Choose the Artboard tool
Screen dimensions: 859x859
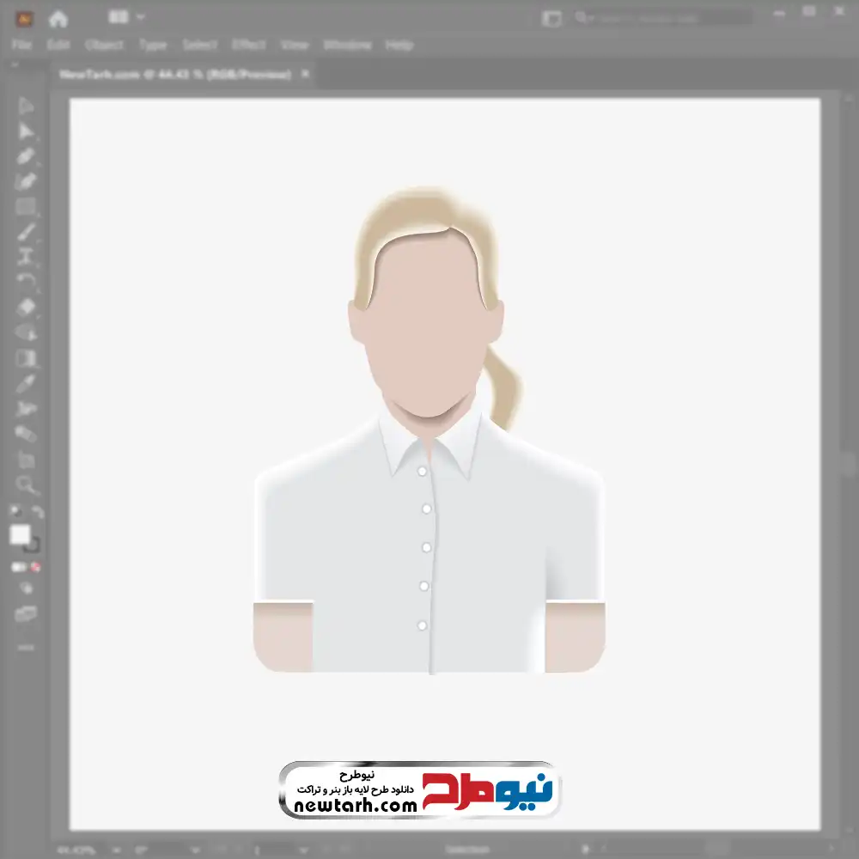click(25, 459)
